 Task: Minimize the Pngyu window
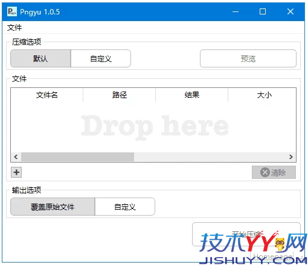pyautogui.click(x=236, y=11)
